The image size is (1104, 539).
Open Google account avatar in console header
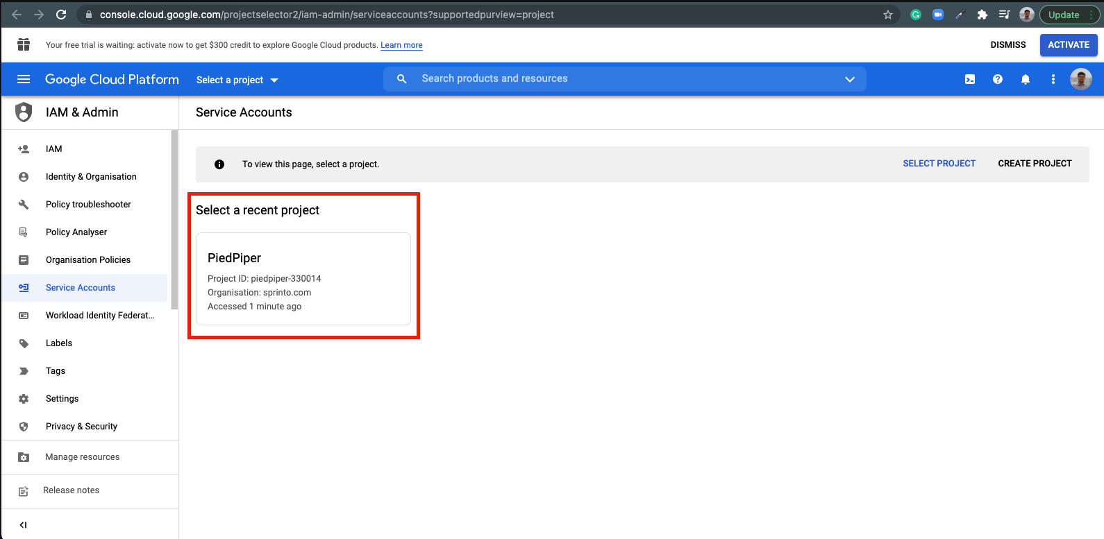1081,79
